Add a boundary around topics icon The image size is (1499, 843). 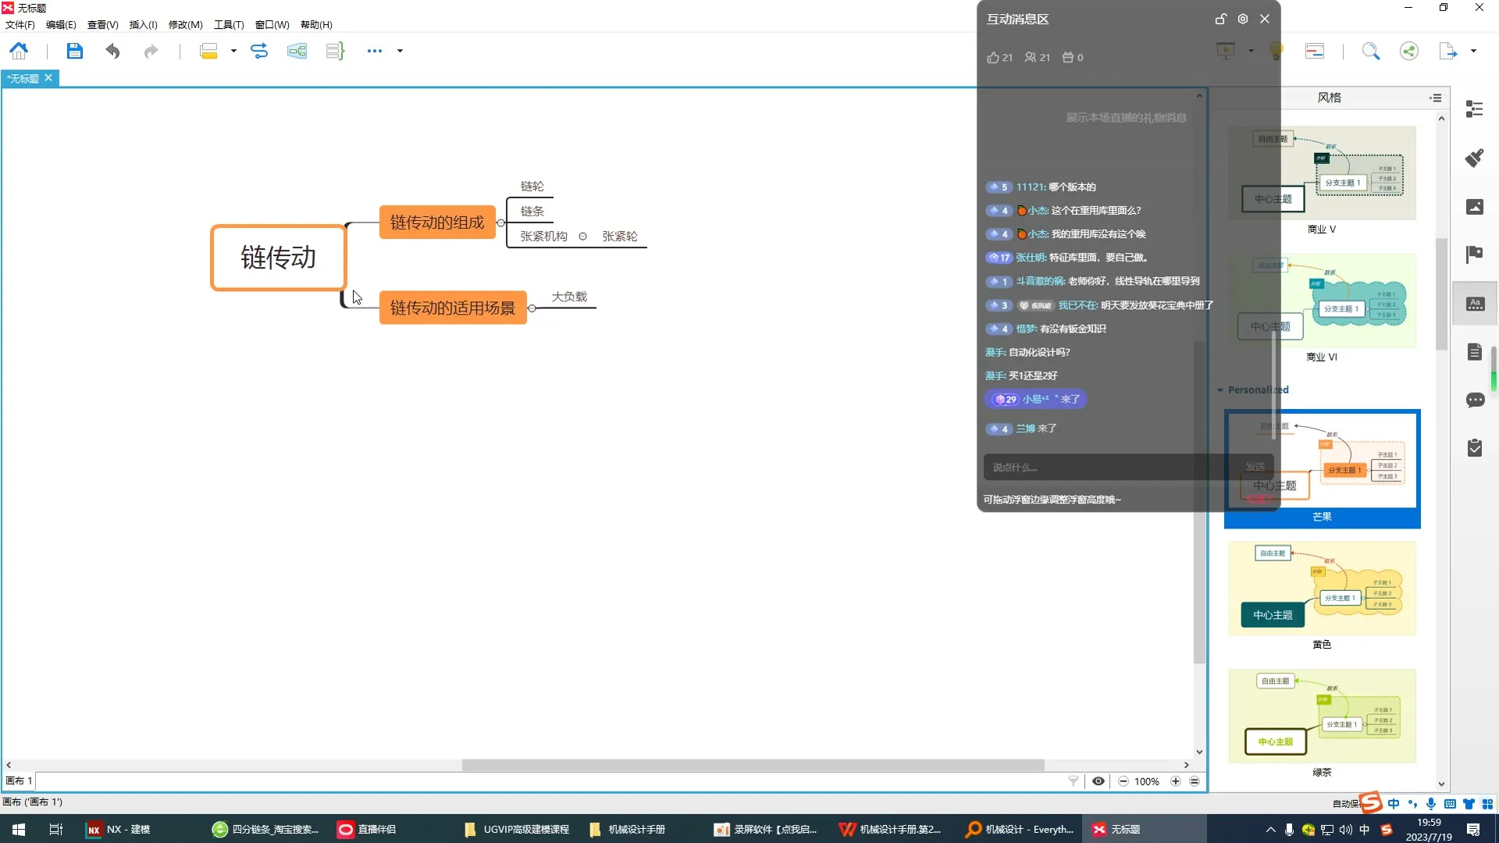[x=297, y=52]
